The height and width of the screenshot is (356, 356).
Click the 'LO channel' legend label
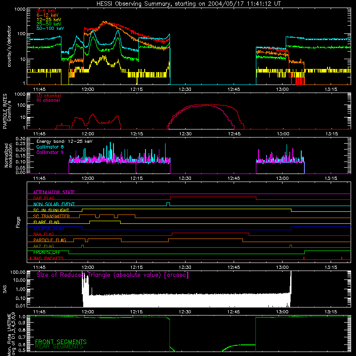[x=49, y=96]
